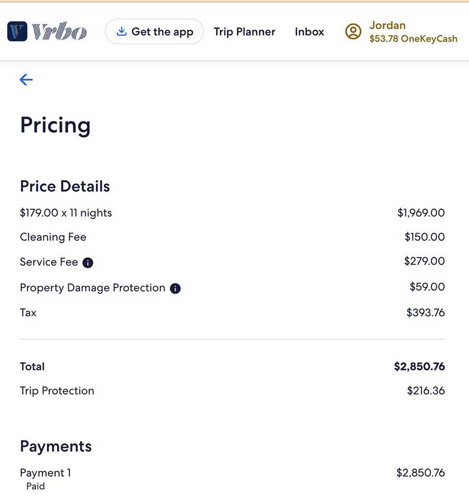Click the $216.36 Trip Protection amount
The width and height of the screenshot is (469, 499).
(x=426, y=391)
